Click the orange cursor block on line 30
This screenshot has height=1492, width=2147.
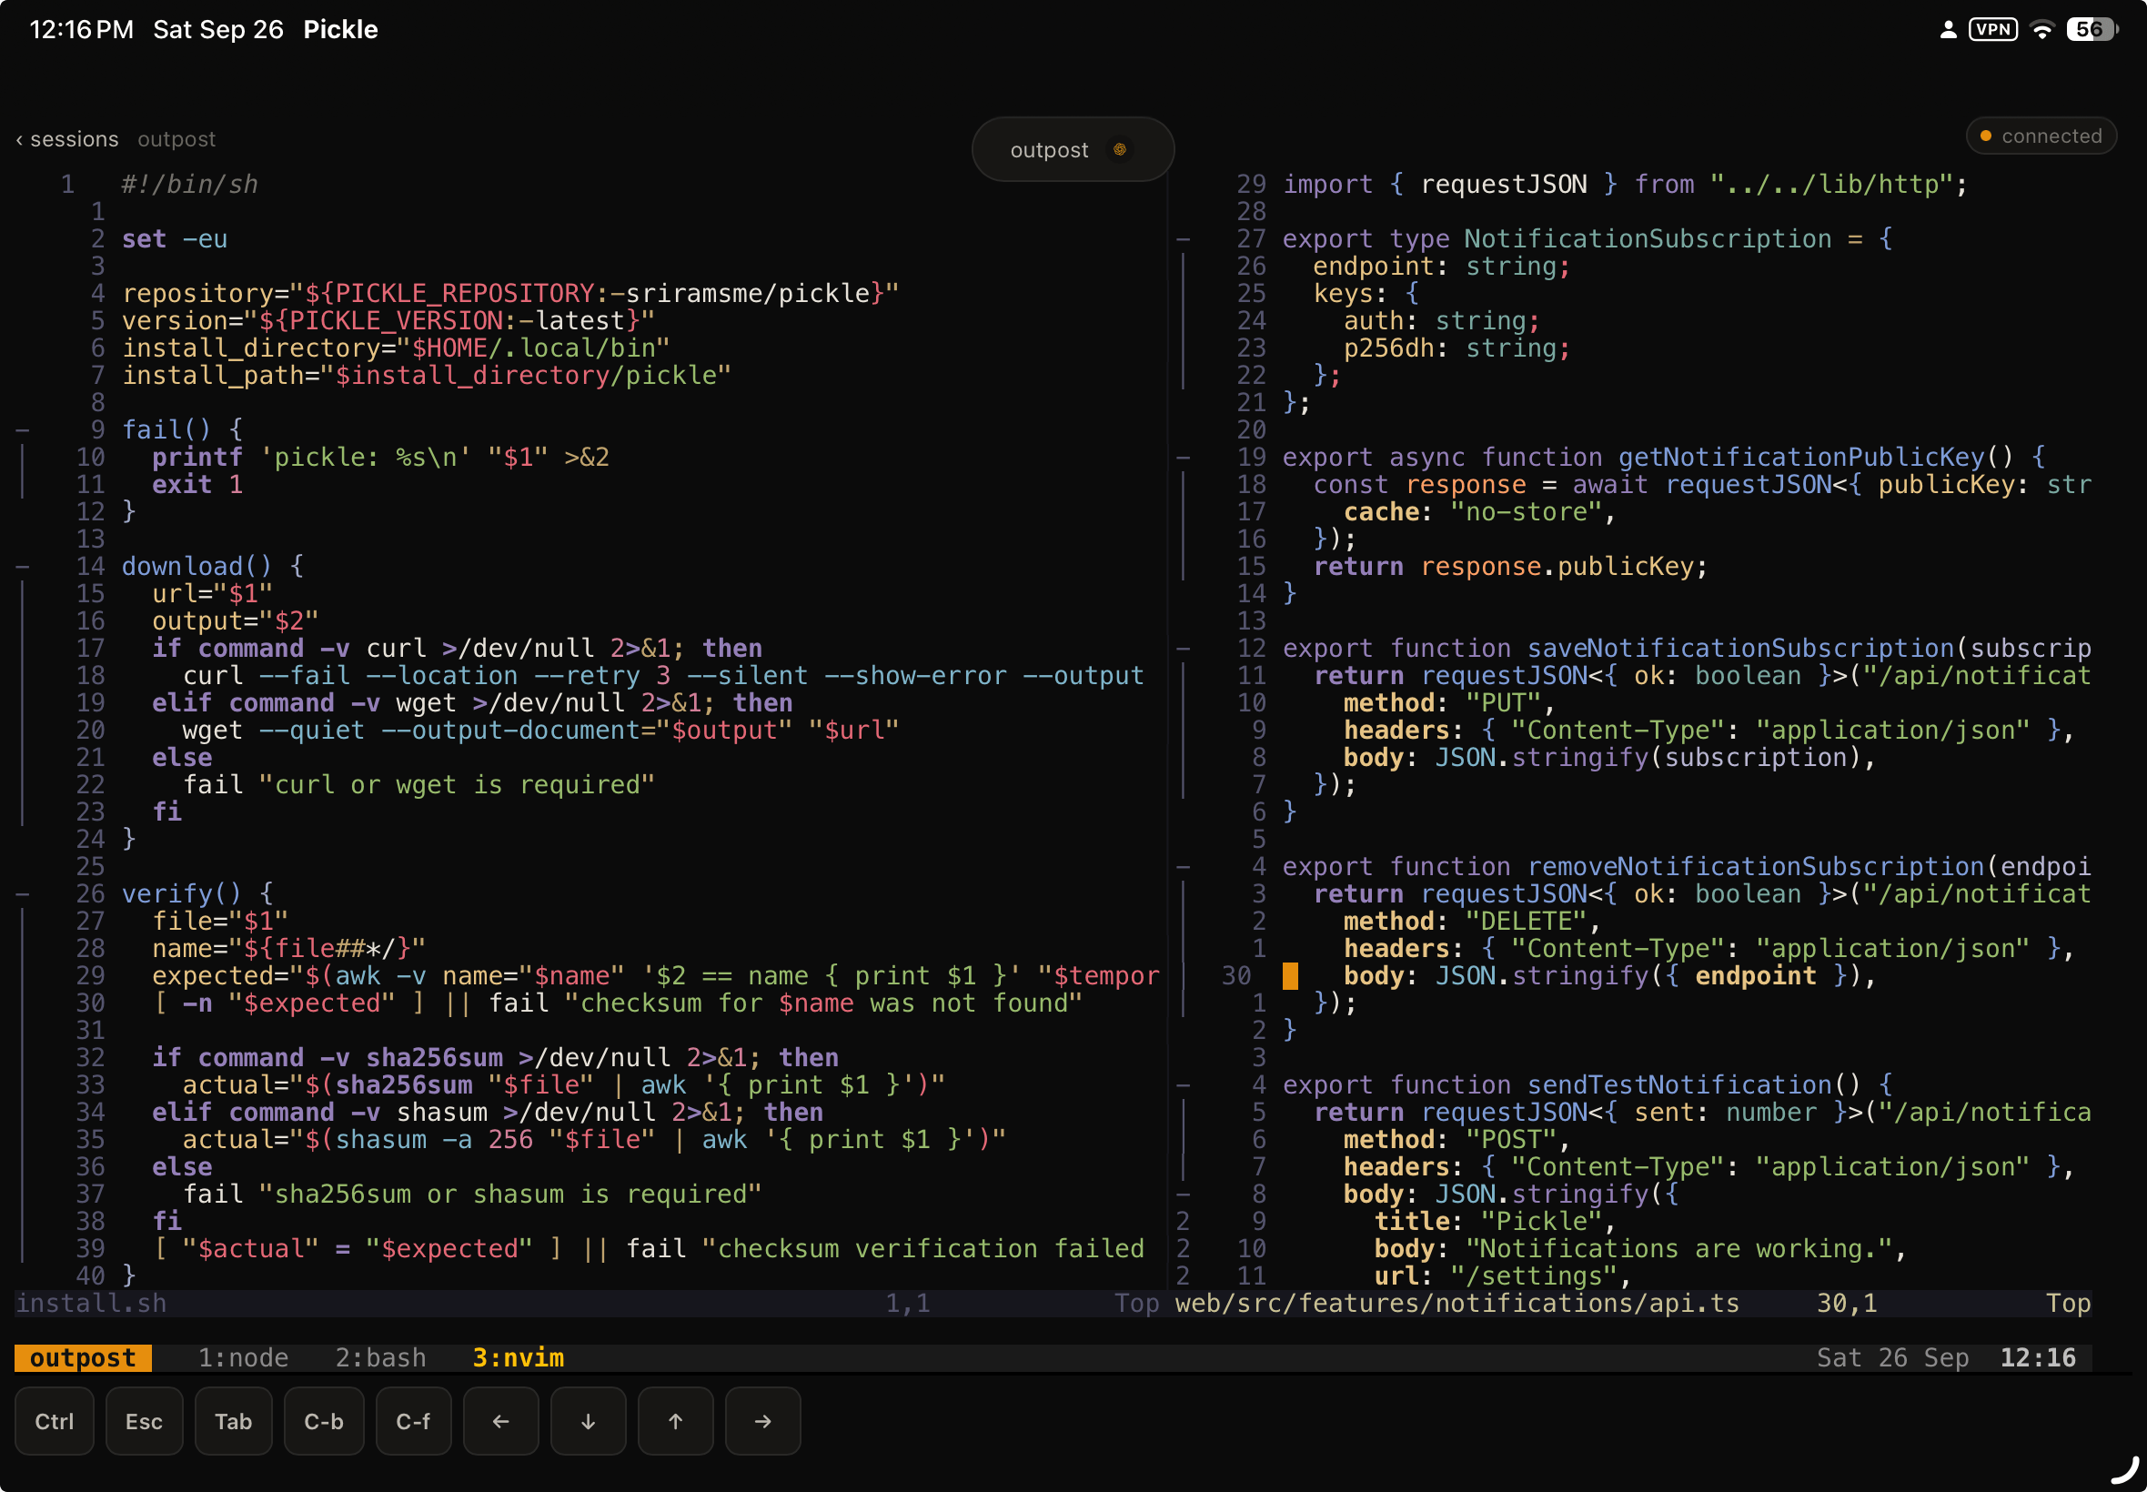(1290, 976)
